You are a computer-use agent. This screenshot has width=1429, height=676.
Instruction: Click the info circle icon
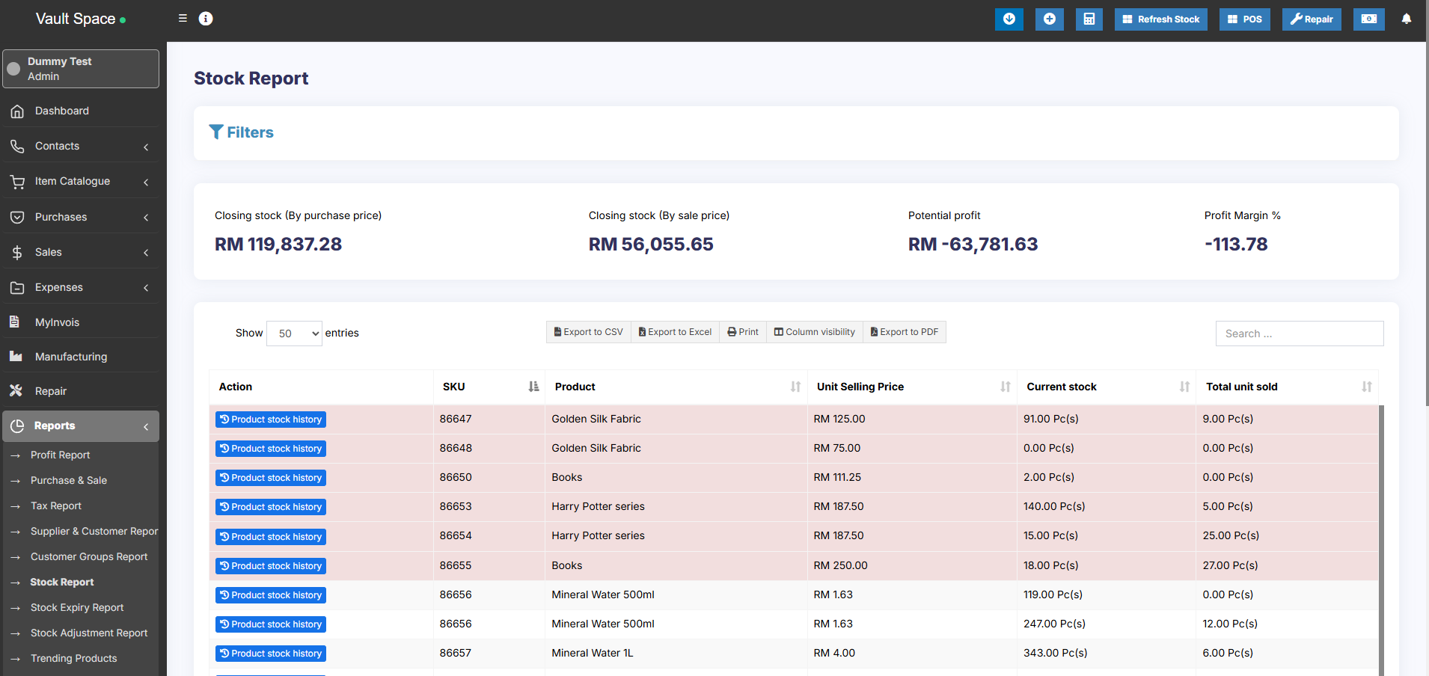[206, 19]
